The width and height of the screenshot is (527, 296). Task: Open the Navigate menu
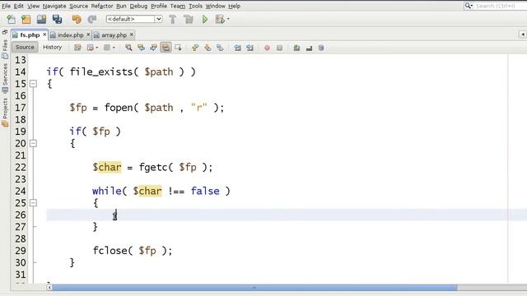point(54,6)
